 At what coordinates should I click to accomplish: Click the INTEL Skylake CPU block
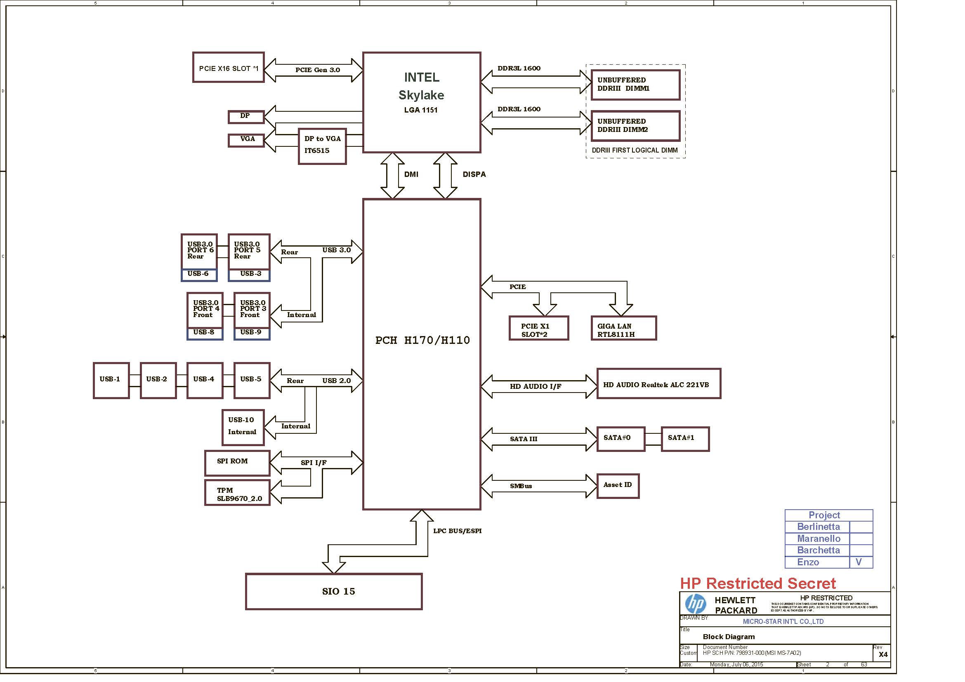click(421, 102)
